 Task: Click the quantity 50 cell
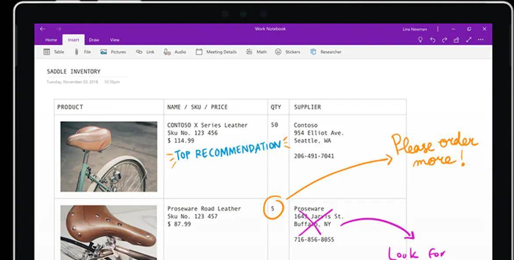275,125
